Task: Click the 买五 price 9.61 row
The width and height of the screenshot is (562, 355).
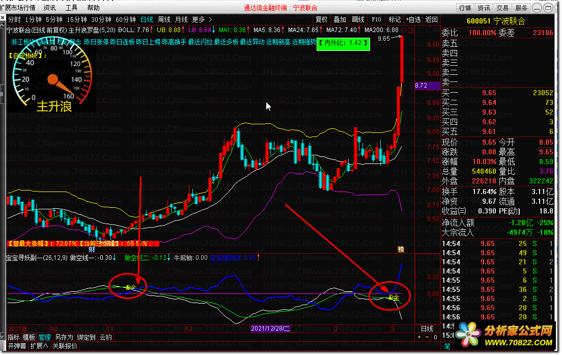Action: tap(497, 131)
